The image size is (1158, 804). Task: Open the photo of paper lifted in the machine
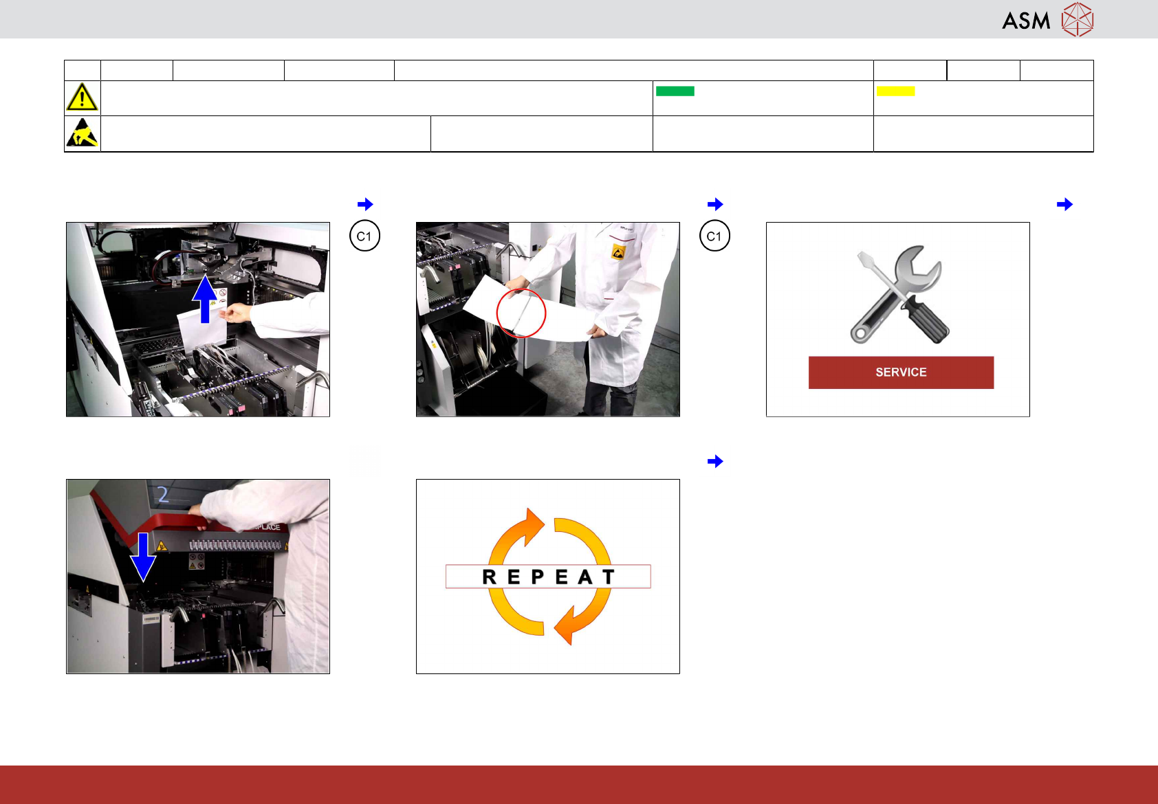point(198,320)
